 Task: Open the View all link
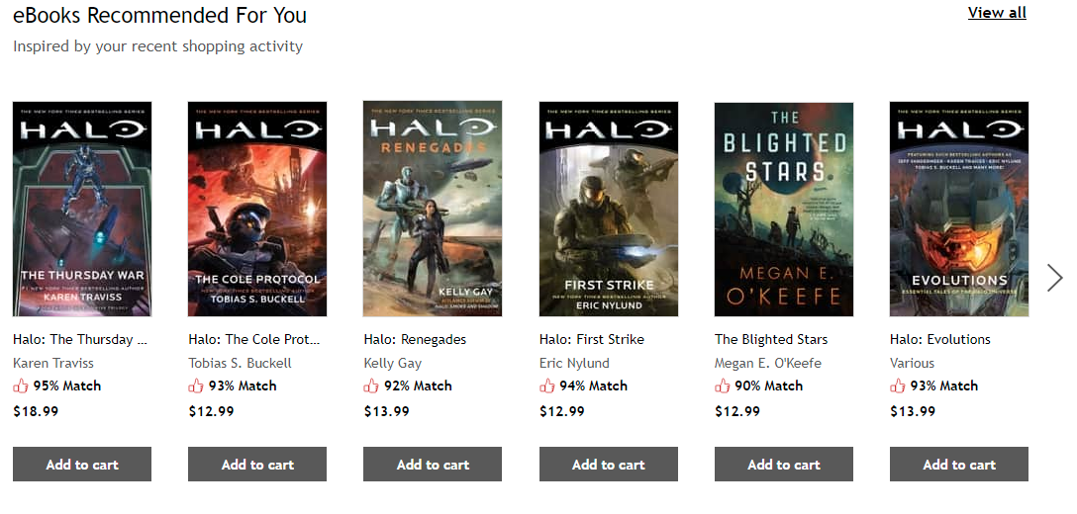[x=997, y=13]
